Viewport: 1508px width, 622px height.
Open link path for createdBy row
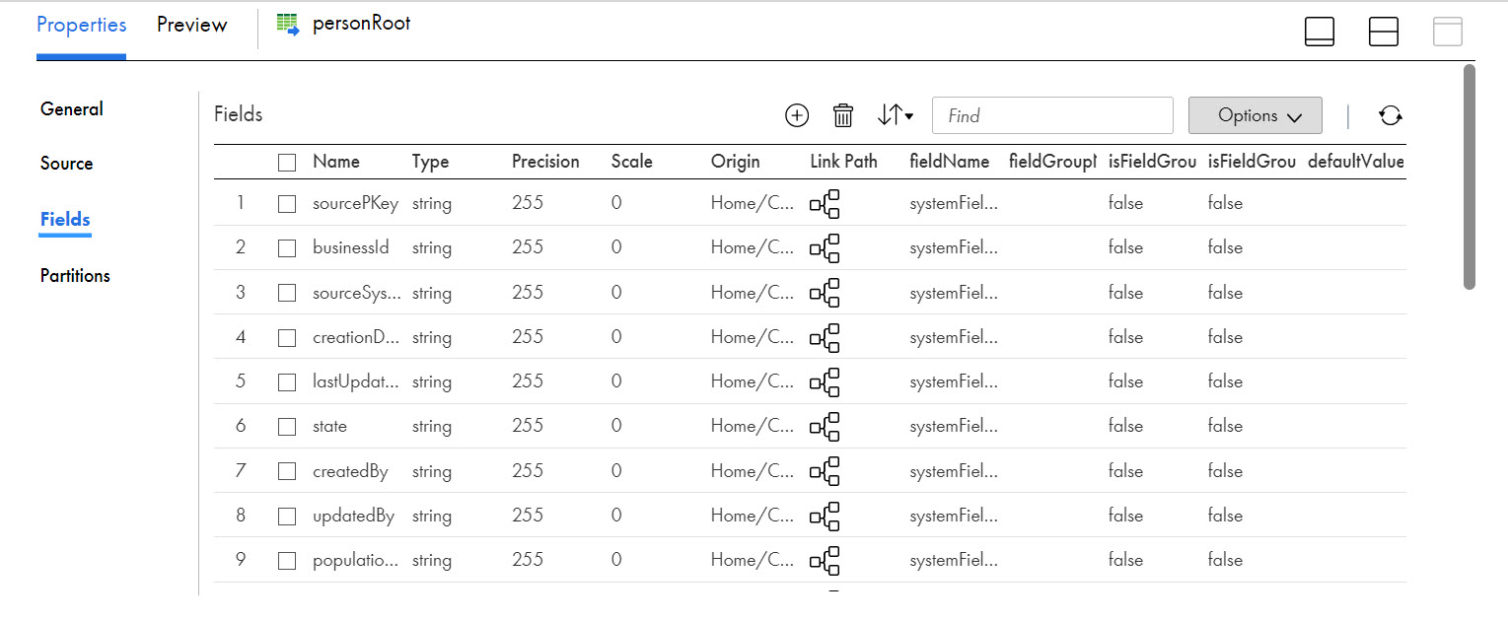coord(825,471)
